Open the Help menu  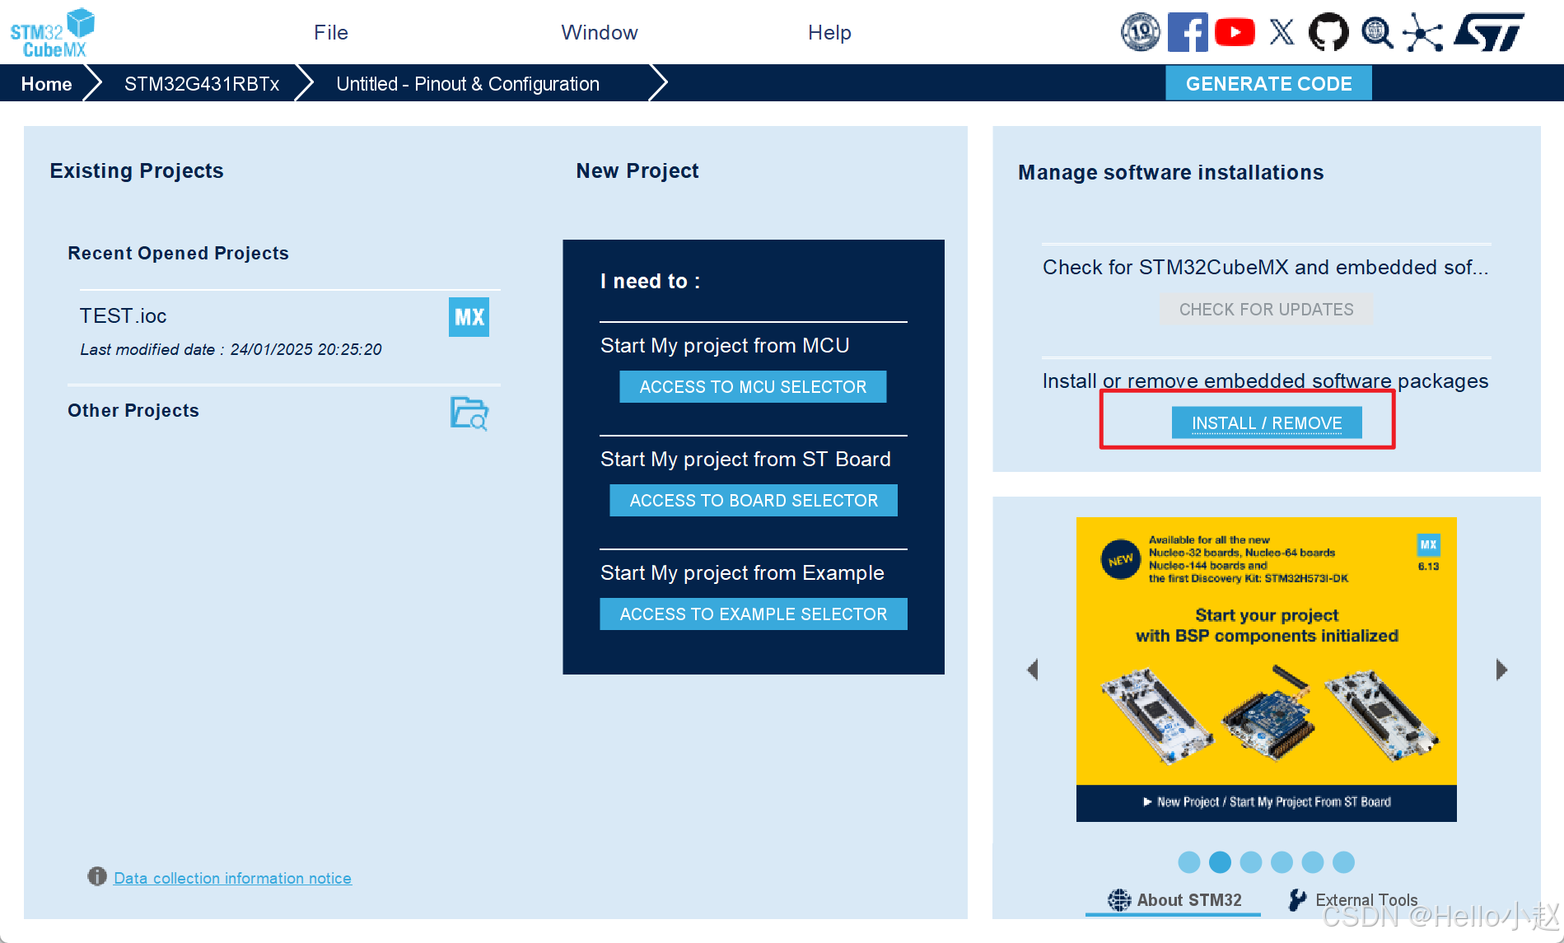click(x=829, y=32)
